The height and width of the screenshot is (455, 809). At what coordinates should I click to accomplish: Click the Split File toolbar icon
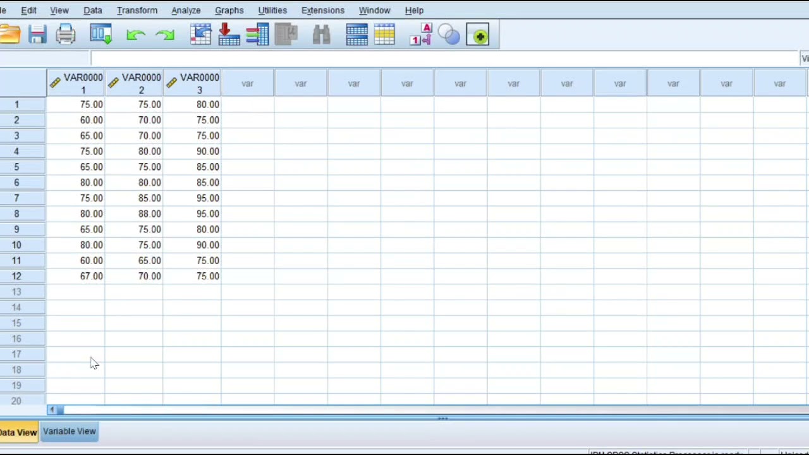pos(356,35)
